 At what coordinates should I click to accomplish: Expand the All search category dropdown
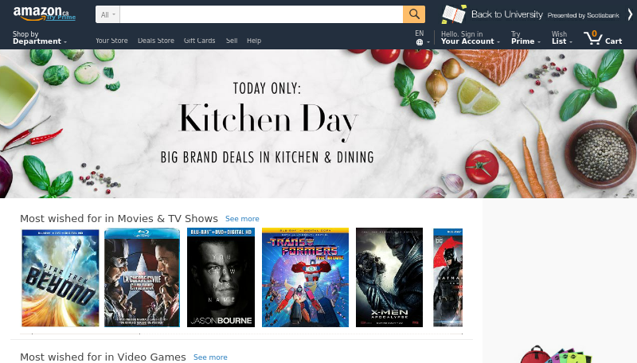click(x=107, y=14)
